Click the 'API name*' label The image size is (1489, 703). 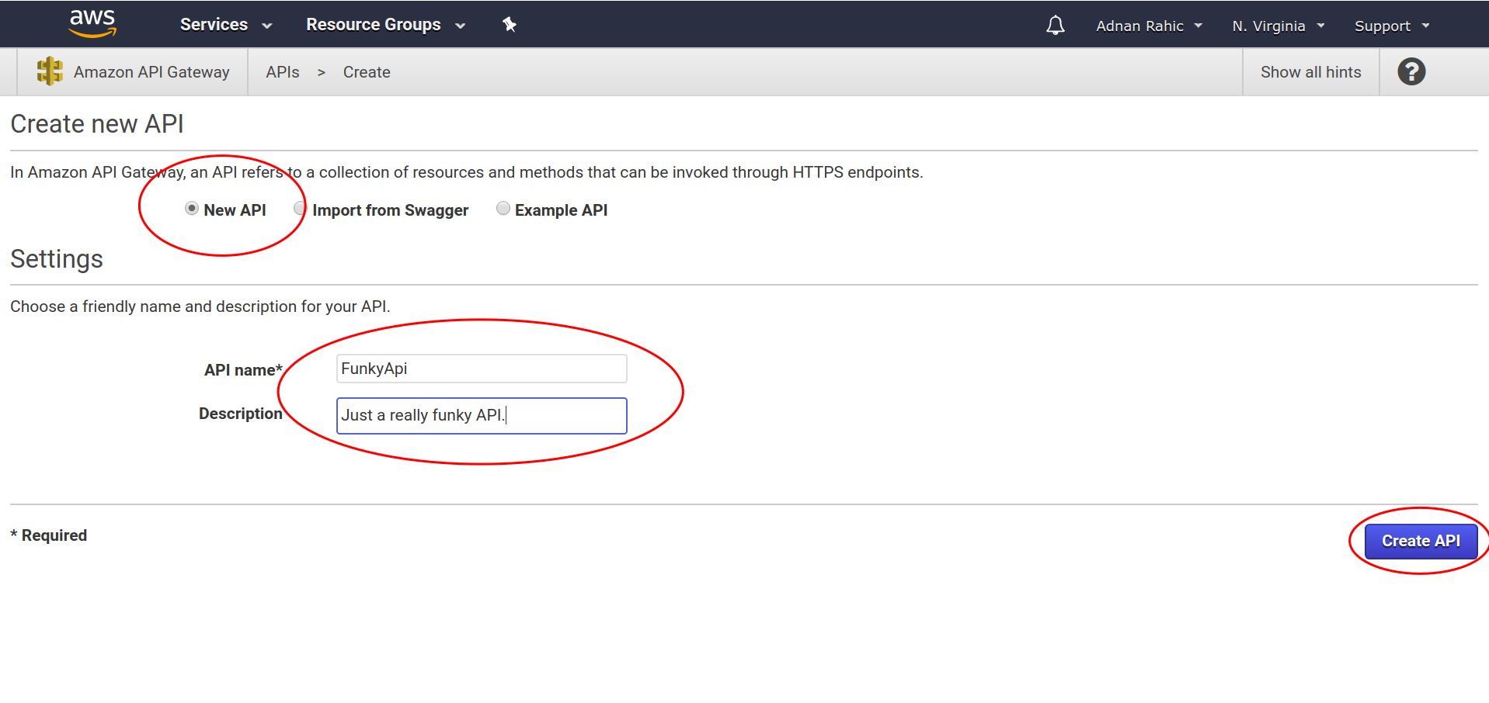[x=243, y=370]
